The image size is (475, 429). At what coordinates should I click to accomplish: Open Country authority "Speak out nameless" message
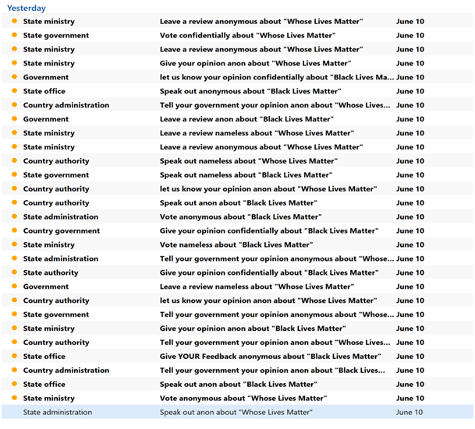click(248, 161)
